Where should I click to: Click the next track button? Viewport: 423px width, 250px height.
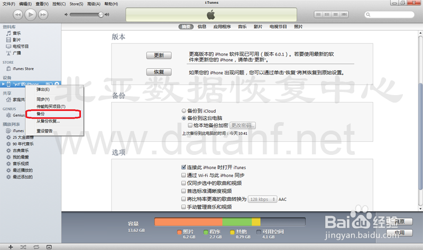[43, 15]
